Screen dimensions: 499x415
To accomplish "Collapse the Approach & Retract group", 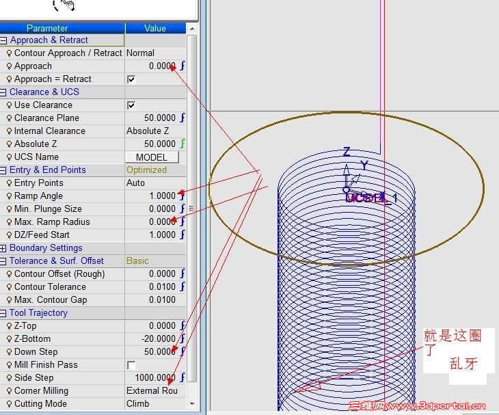I will (3, 40).
